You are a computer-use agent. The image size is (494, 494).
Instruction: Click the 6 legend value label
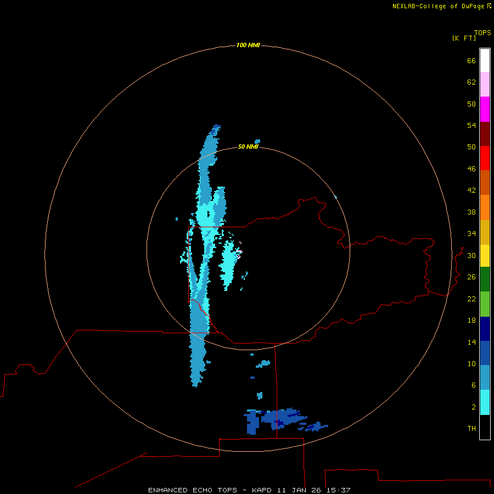(474, 385)
